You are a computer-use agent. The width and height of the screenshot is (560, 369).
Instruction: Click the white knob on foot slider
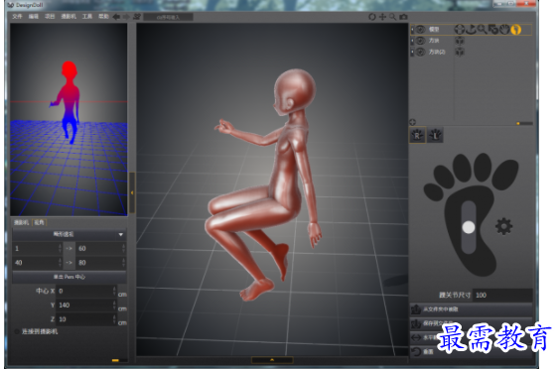point(469,227)
